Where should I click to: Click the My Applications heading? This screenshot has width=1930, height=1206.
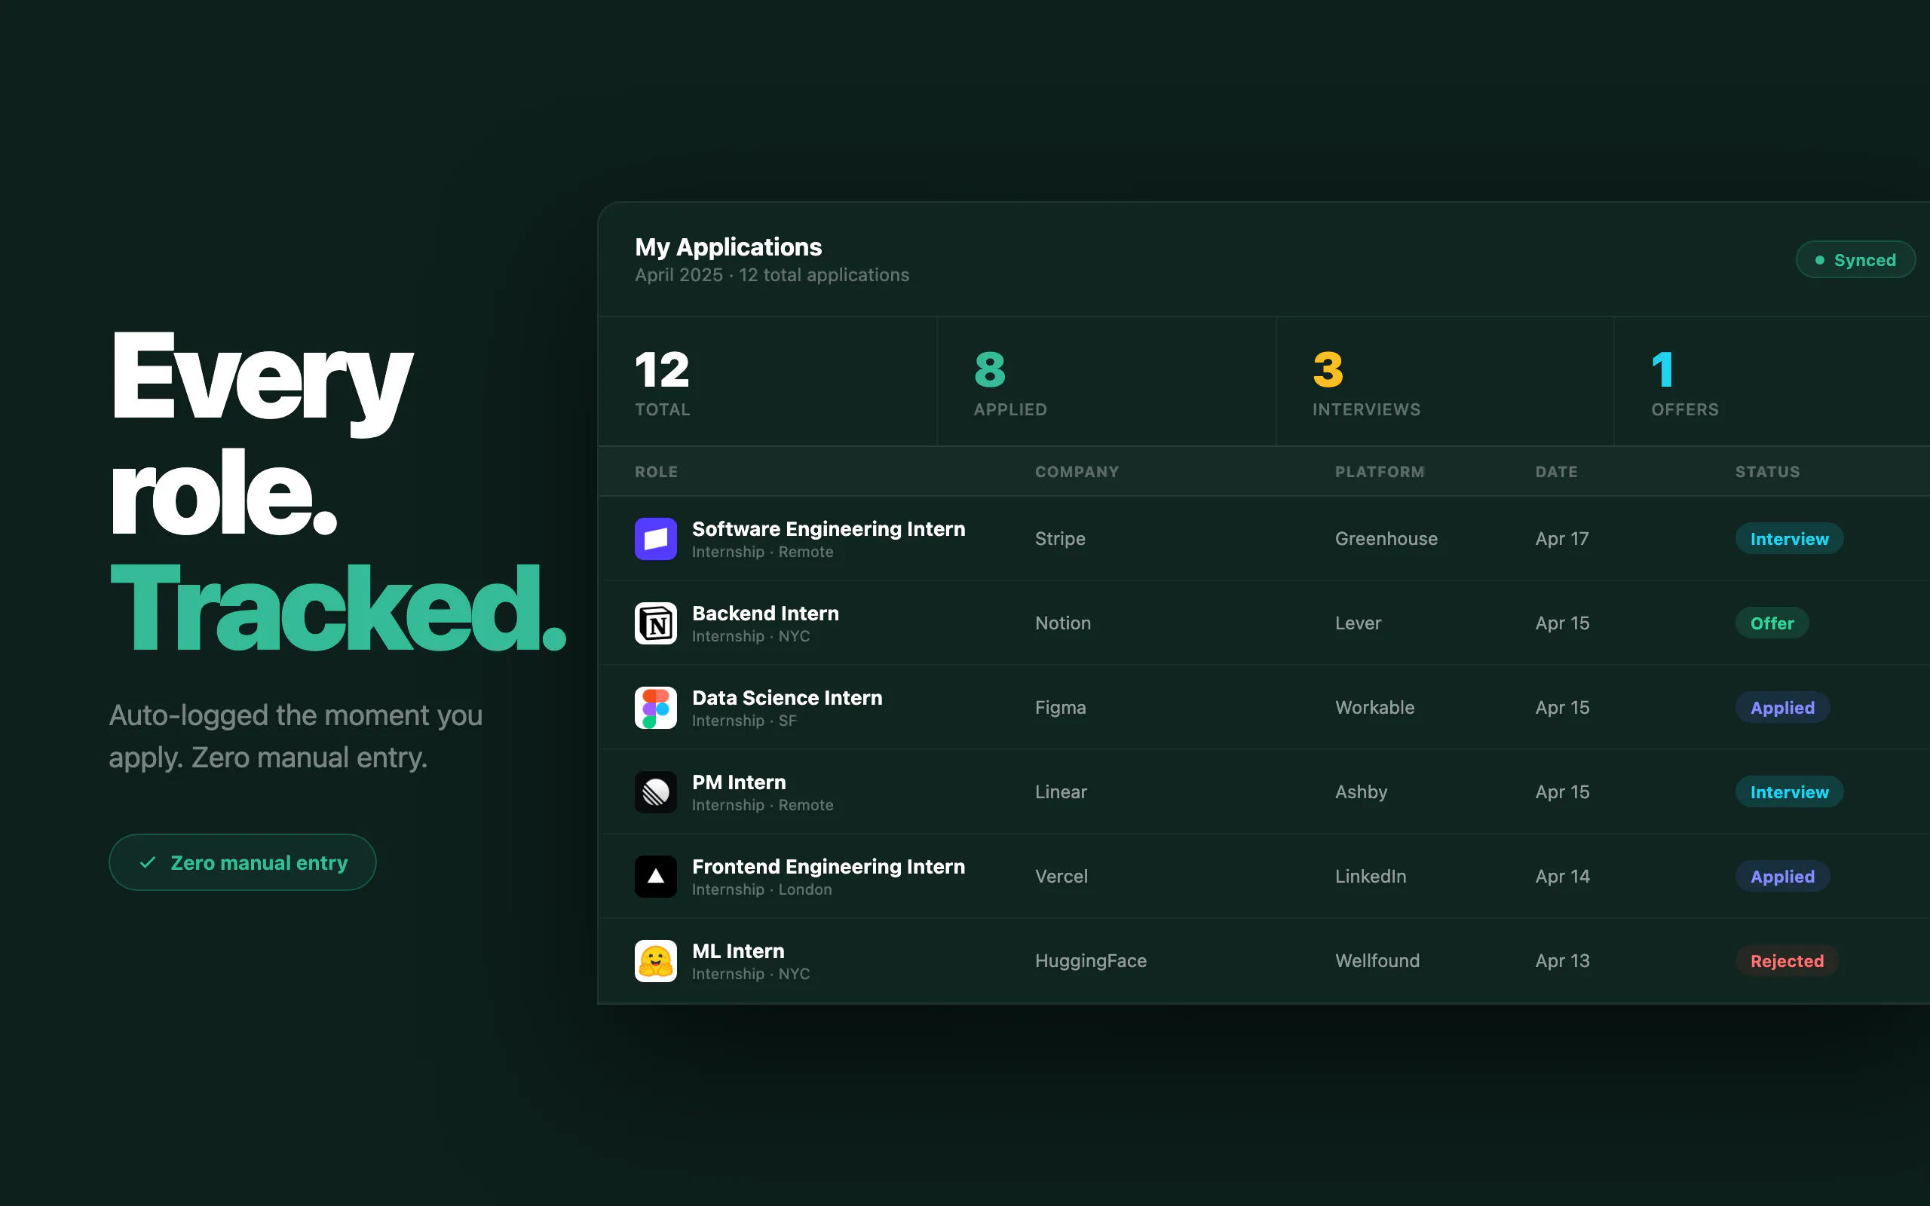point(728,247)
